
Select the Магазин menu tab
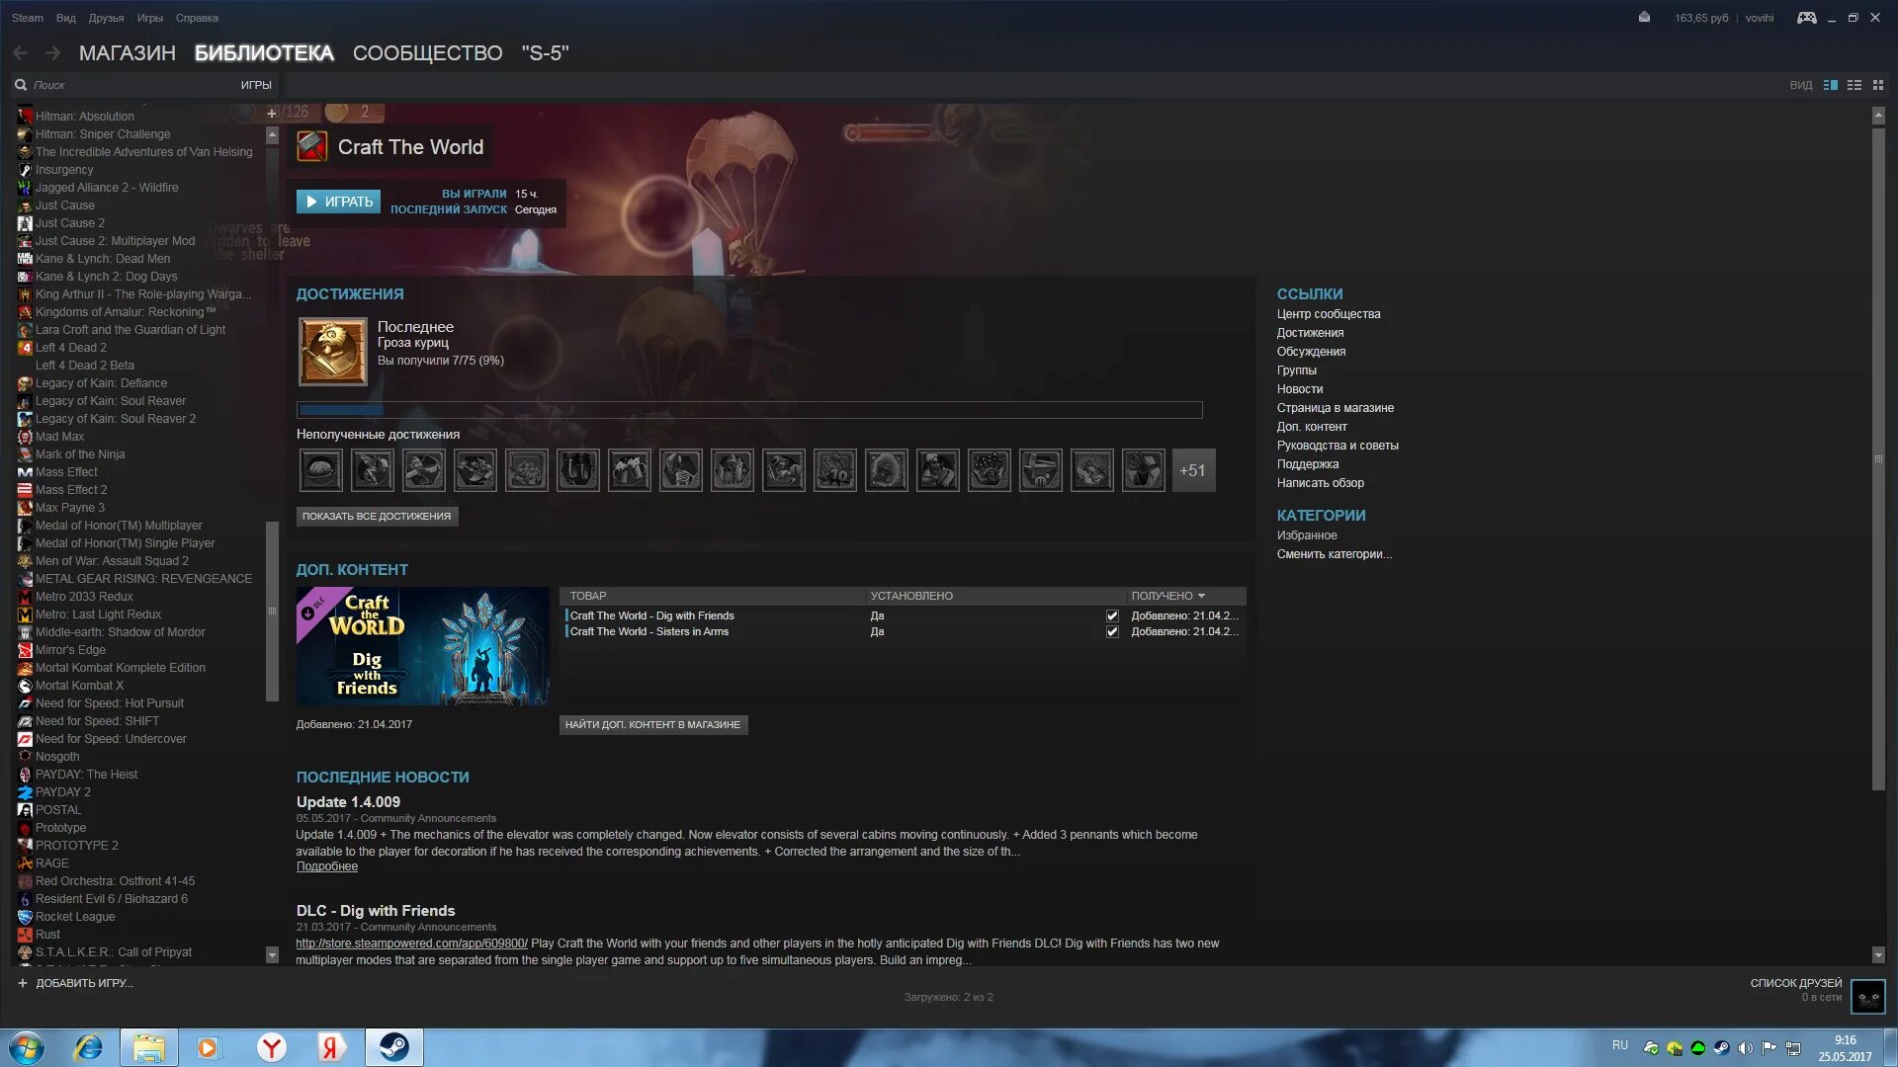tap(127, 52)
